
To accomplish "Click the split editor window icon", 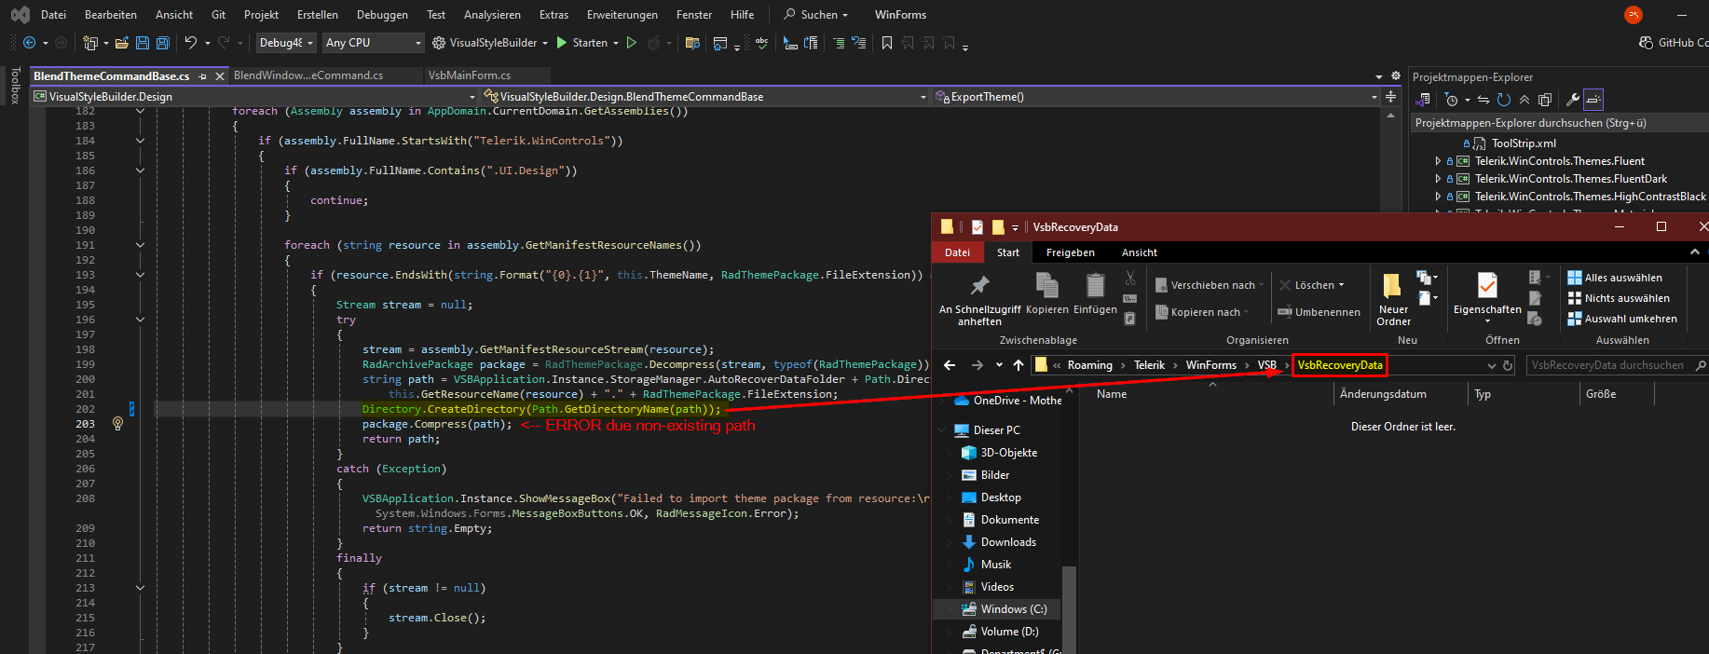I will [x=1390, y=97].
